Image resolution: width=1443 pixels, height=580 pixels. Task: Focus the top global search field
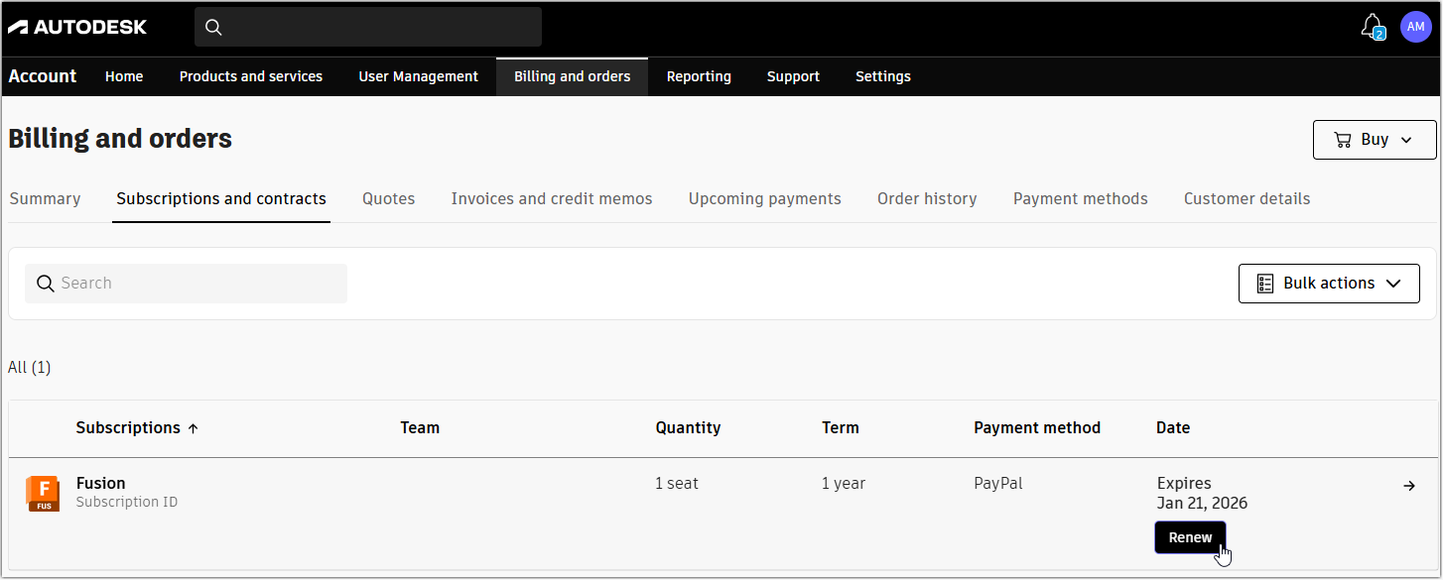(368, 28)
